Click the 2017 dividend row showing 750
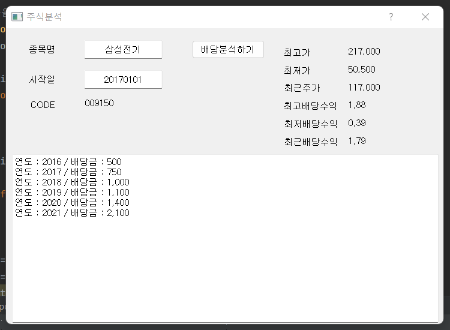This screenshot has width=450, height=330. pos(68,172)
